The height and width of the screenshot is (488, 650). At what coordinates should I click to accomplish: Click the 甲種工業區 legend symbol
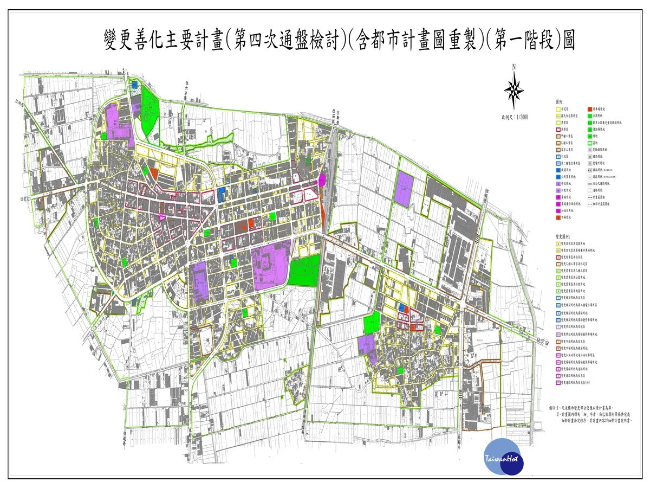[x=558, y=137]
